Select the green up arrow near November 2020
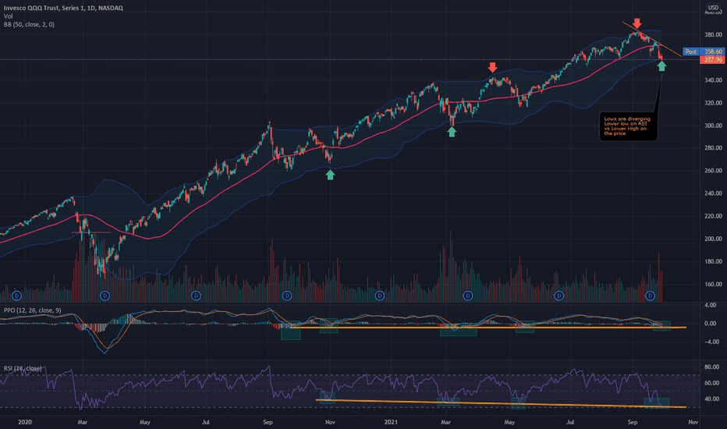Viewport: 727px width, 429px height. 330,175
